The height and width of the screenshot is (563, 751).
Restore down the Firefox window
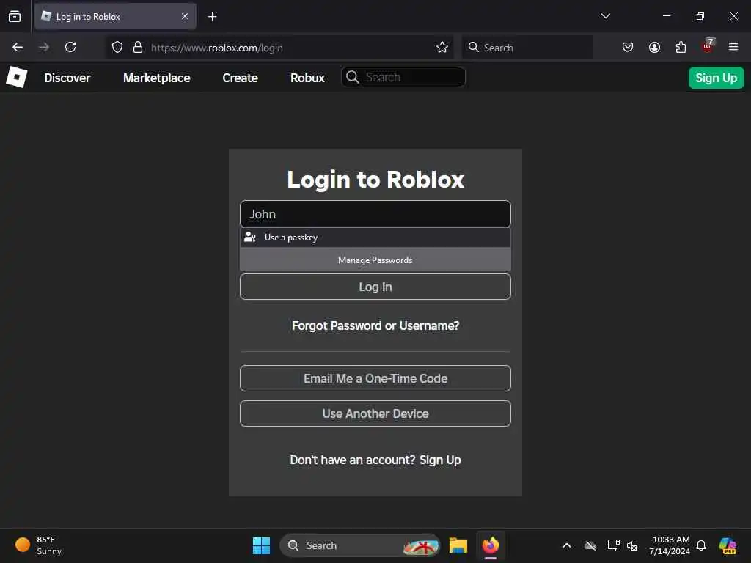click(700, 16)
